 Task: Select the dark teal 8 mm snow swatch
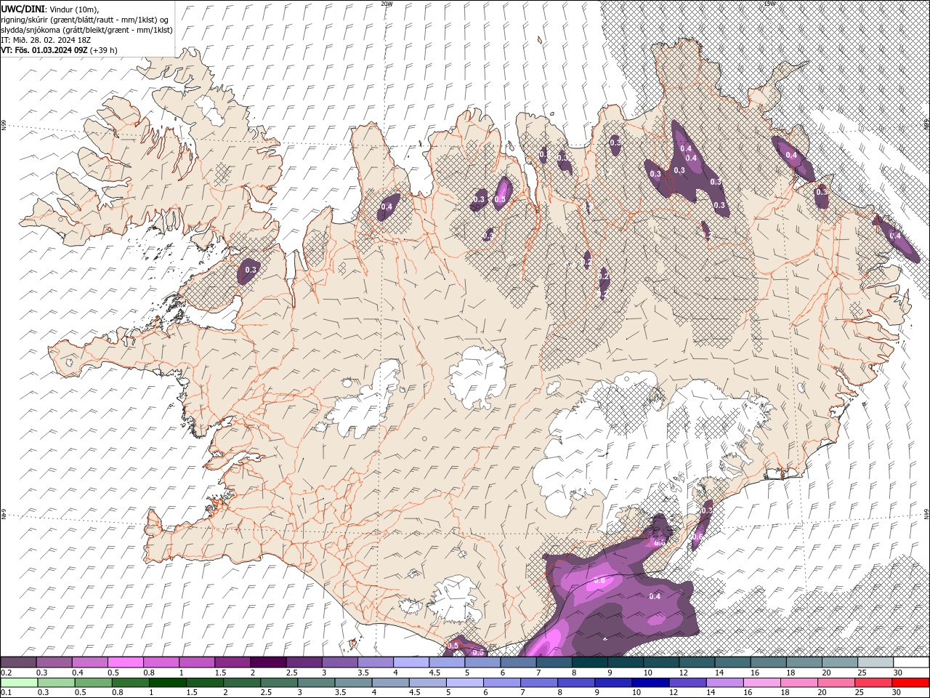(x=589, y=662)
